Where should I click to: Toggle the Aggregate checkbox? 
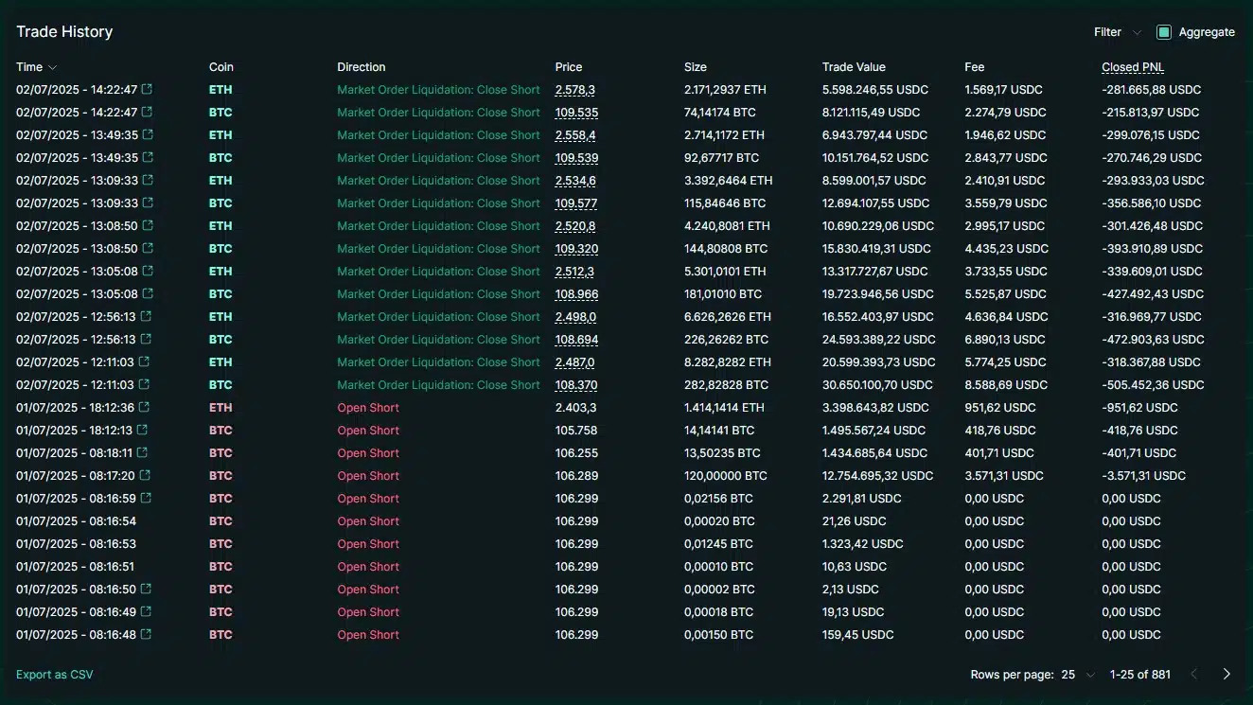click(1164, 32)
